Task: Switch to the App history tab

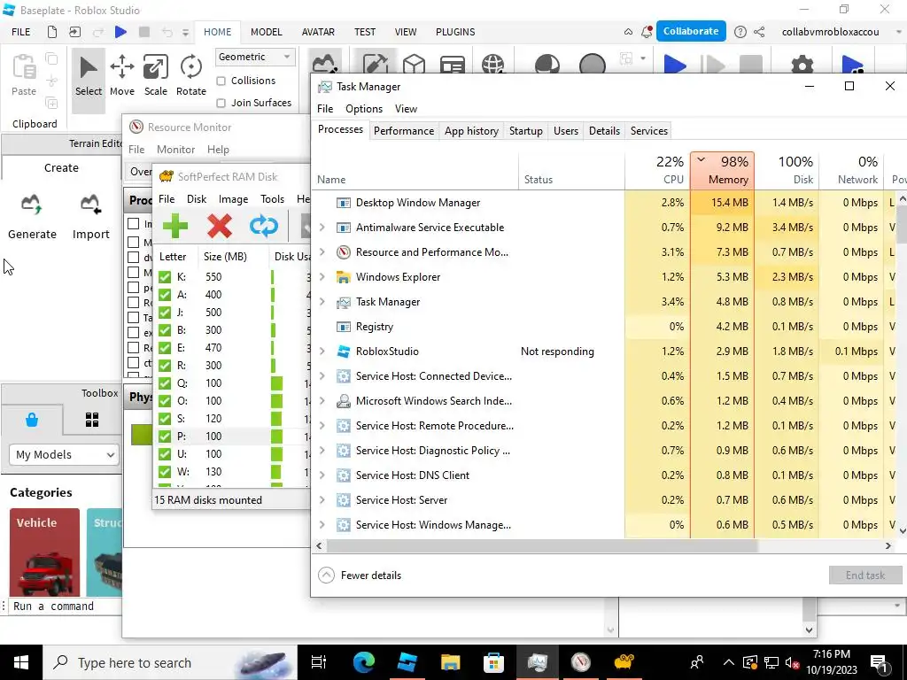Action: [471, 131]
